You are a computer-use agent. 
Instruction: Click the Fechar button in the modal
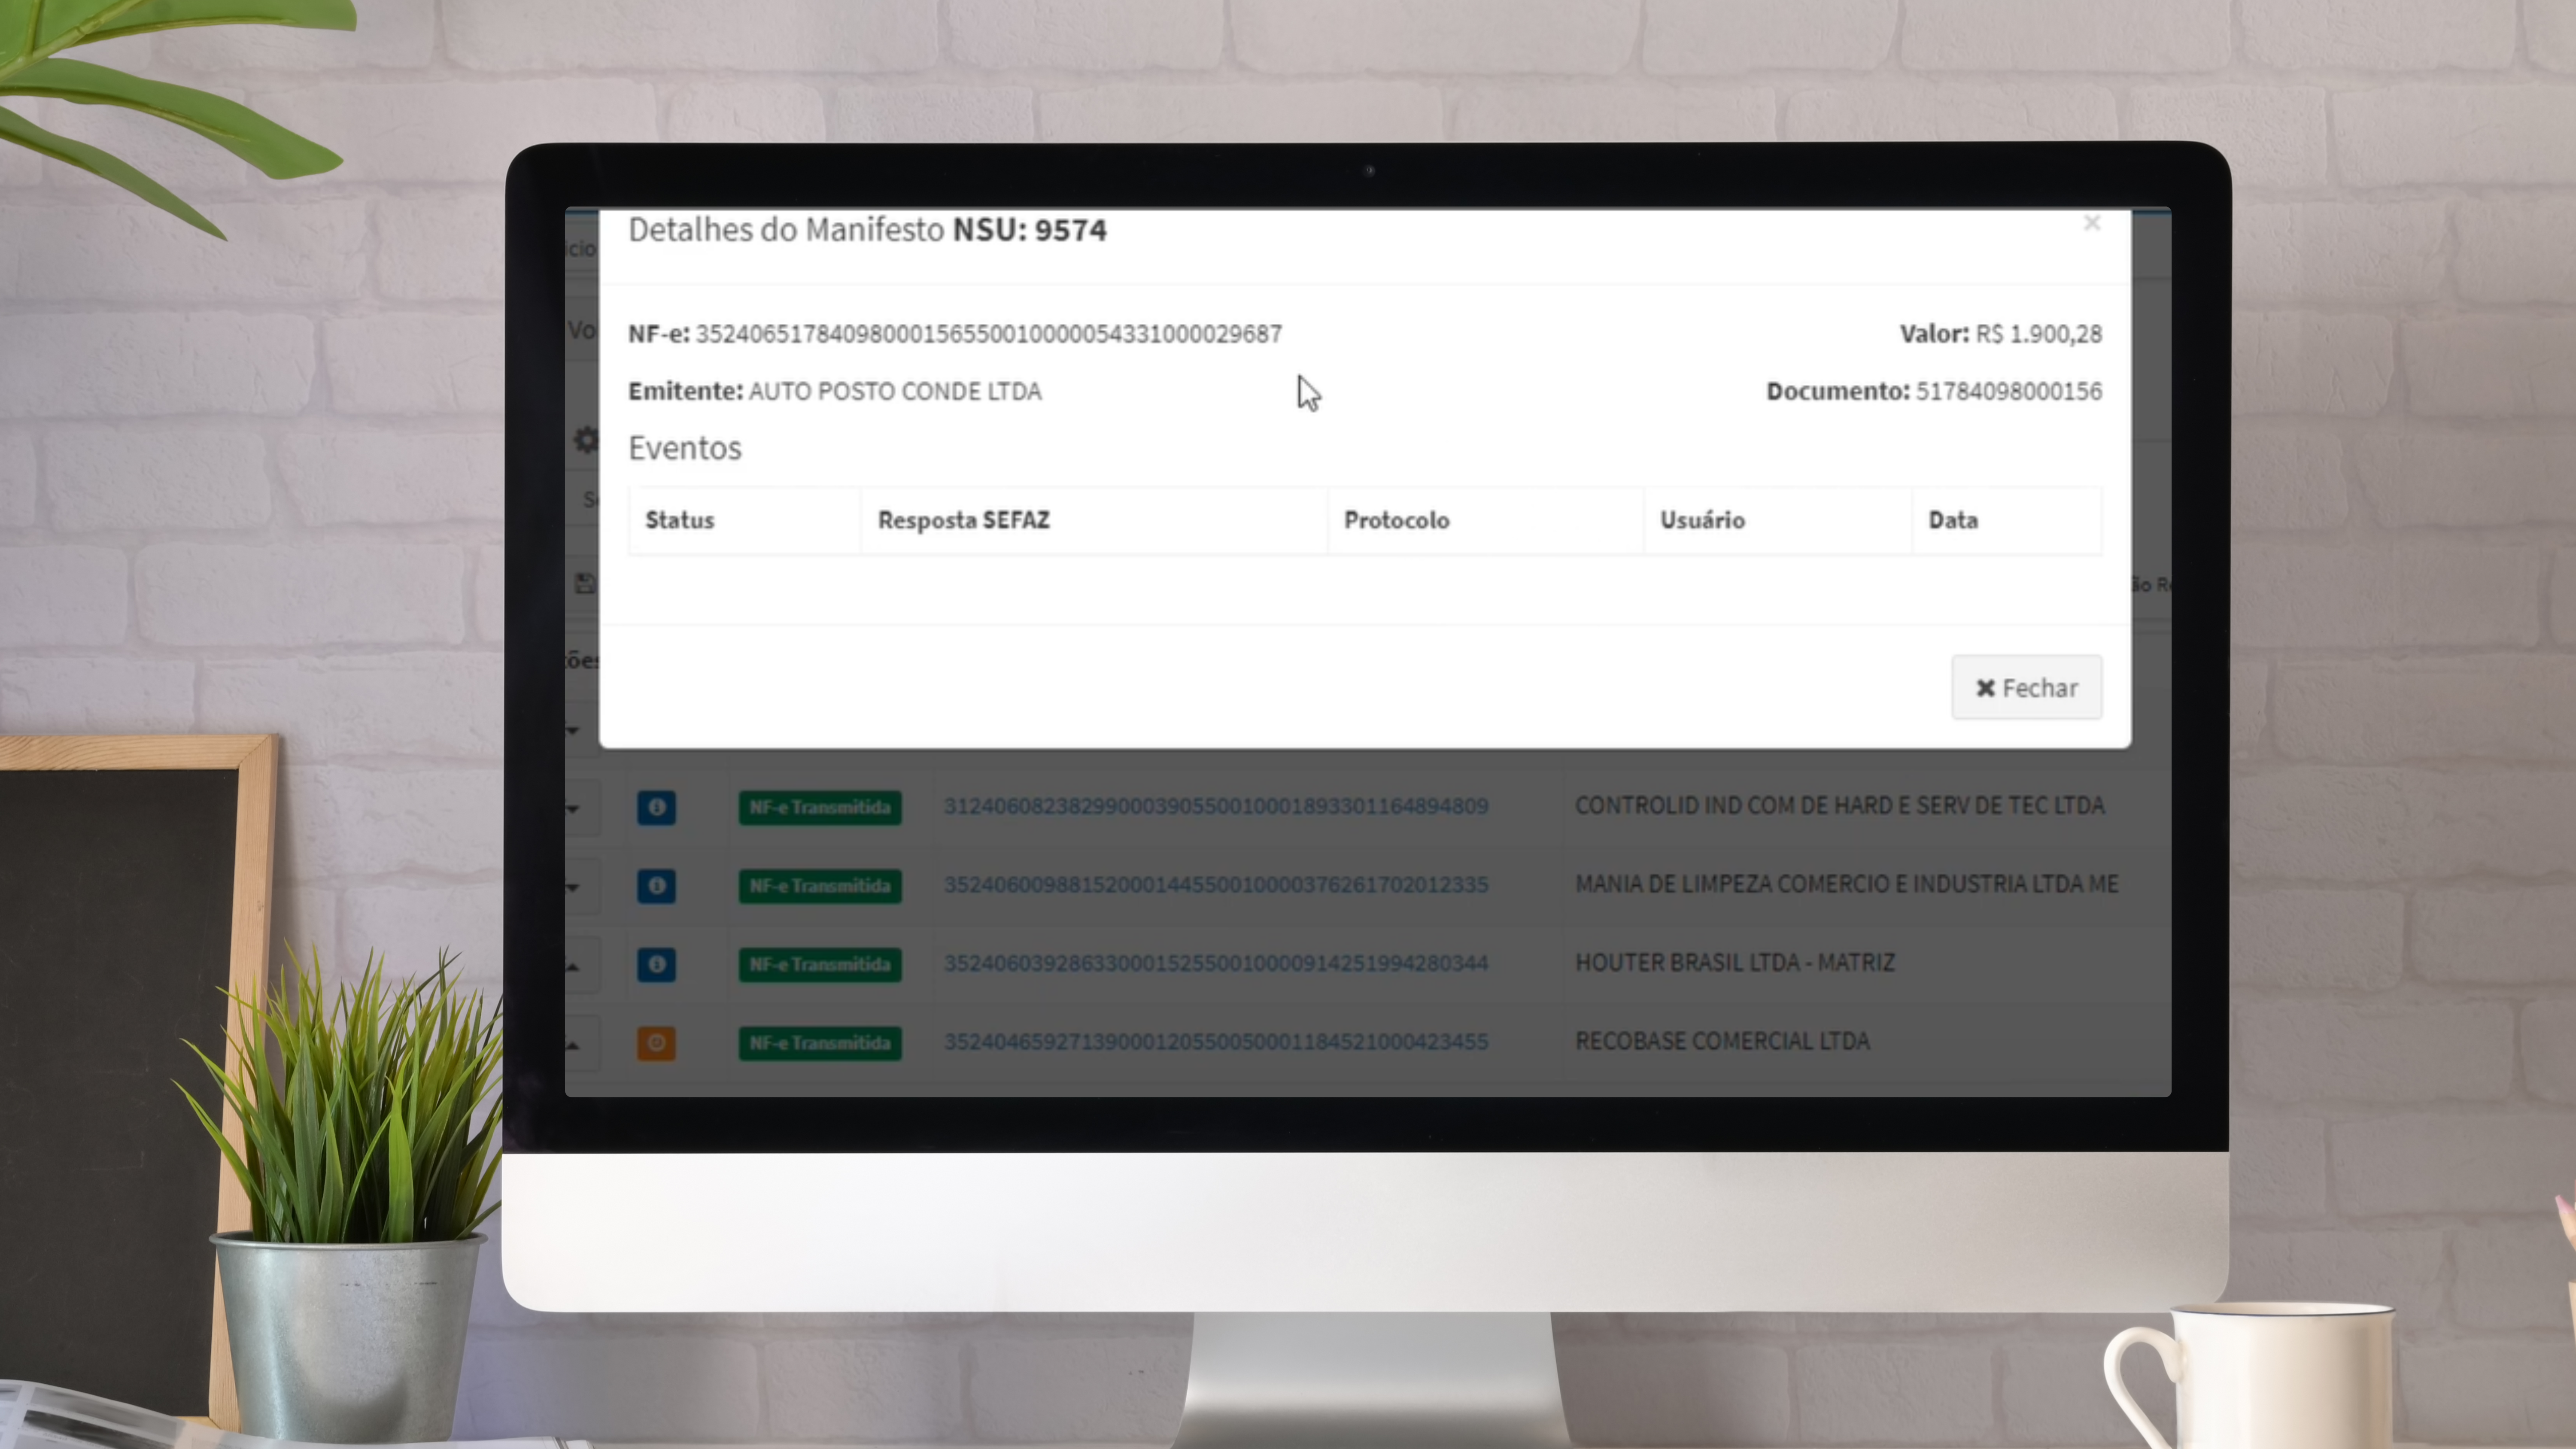coord(2026,688)
